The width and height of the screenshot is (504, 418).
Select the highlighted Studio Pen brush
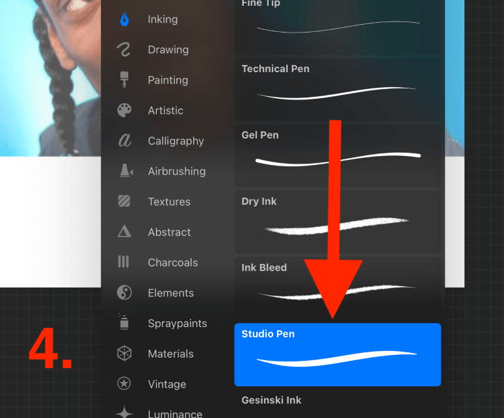[338, 354]
